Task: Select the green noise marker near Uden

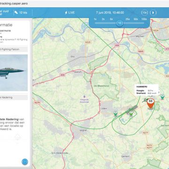Action: (x=115, y=113)
